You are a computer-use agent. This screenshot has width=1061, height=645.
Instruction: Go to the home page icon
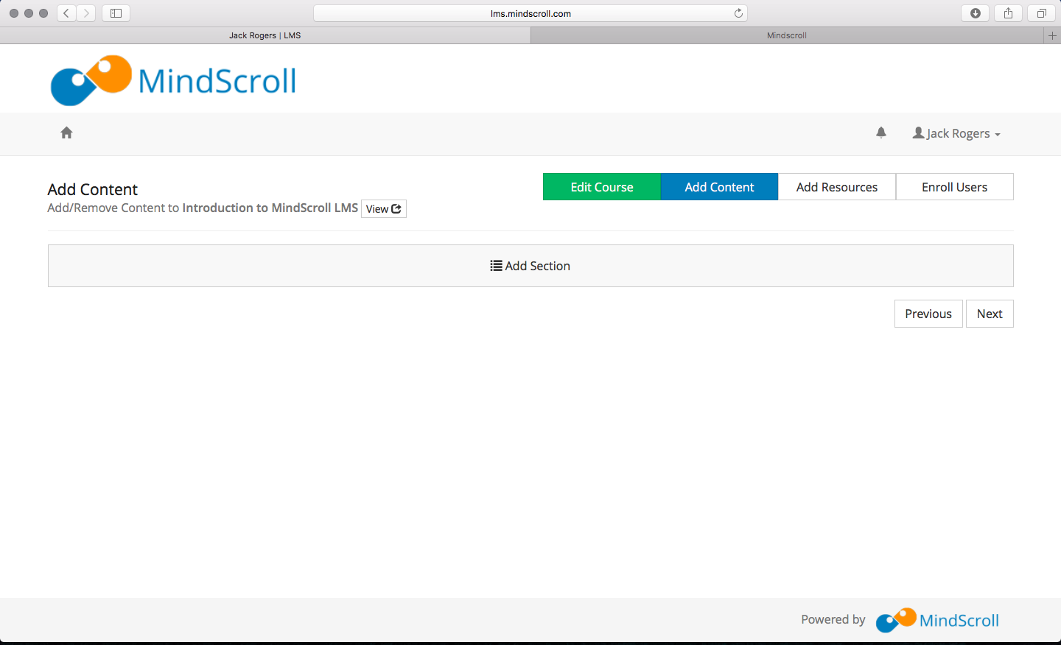pyautogui.click(x=66, y=133)
